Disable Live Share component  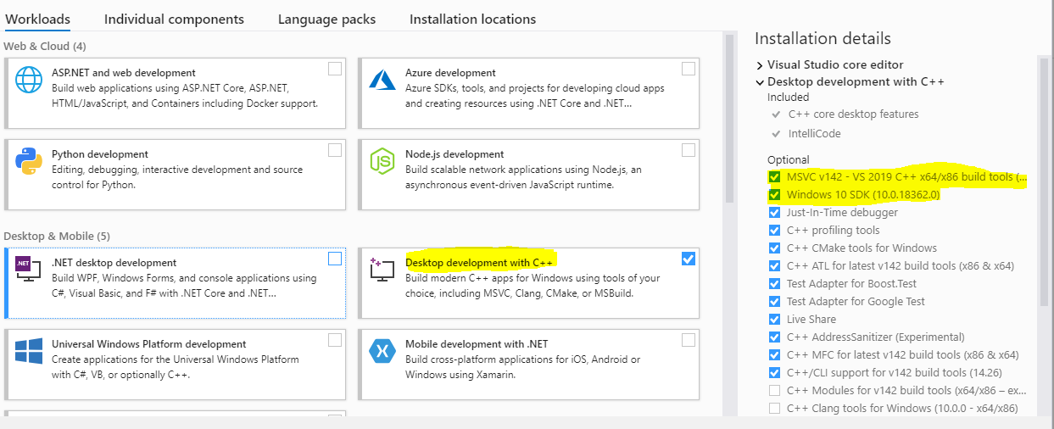pyautogui.click(x=774, y=320)
